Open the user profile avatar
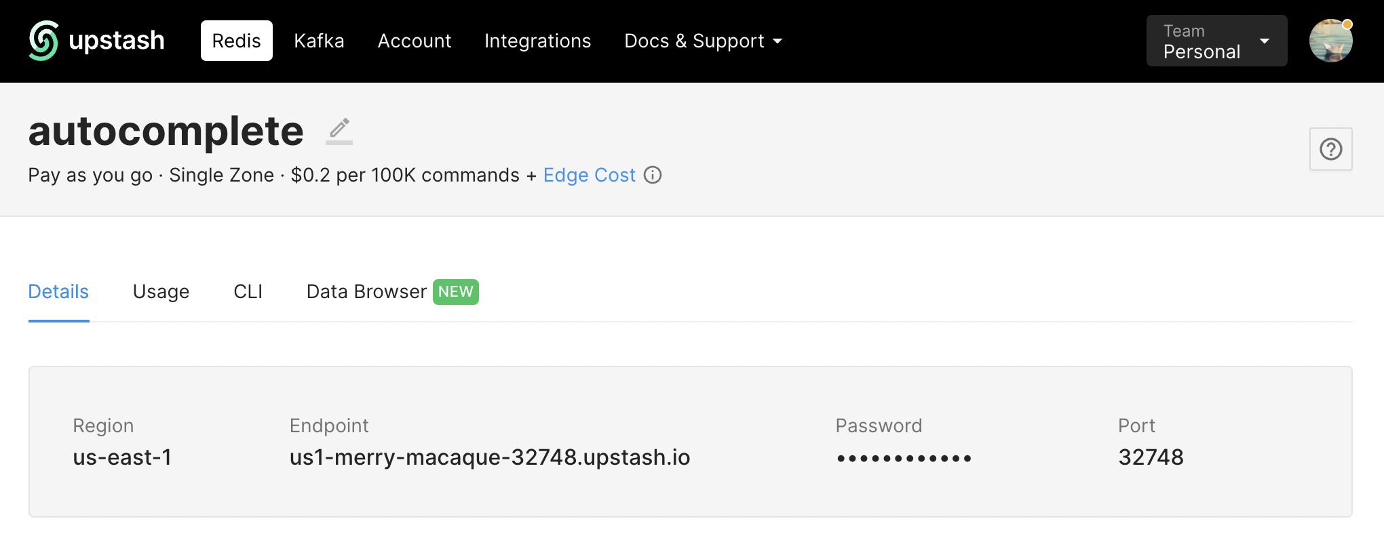Screen dimensions: 1384x542 click(1330, 41)
